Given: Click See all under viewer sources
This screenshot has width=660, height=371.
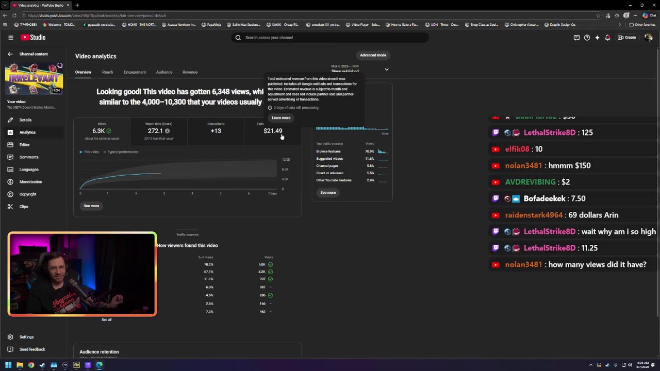Looking at the screenshot, I should coord(106,320).
